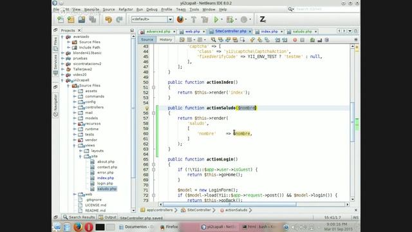Click the Build Project hammer icon
The width and height of the screenshot is (412, 232).
click(x=194, y=19)
